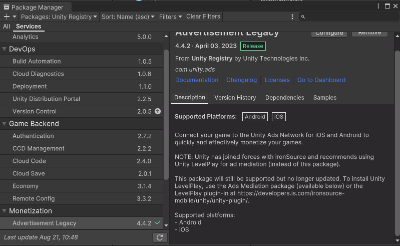Click the package list scroll-down arrow

click(x=166, y=225)
